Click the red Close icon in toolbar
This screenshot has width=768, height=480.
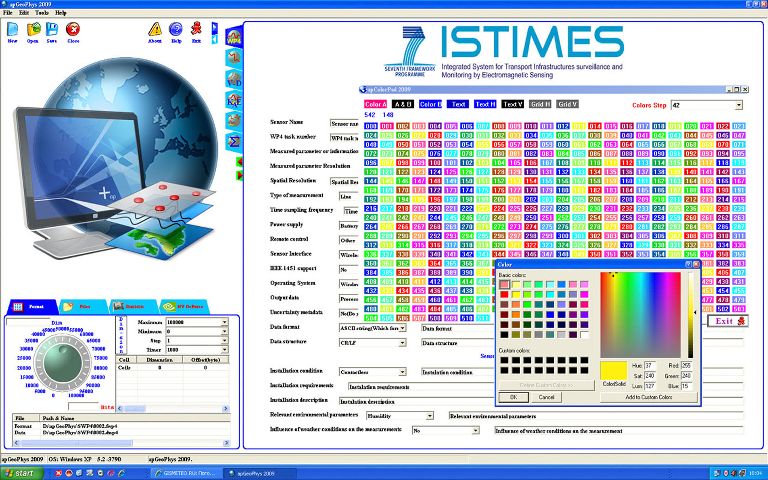click(x=73, y=30)
